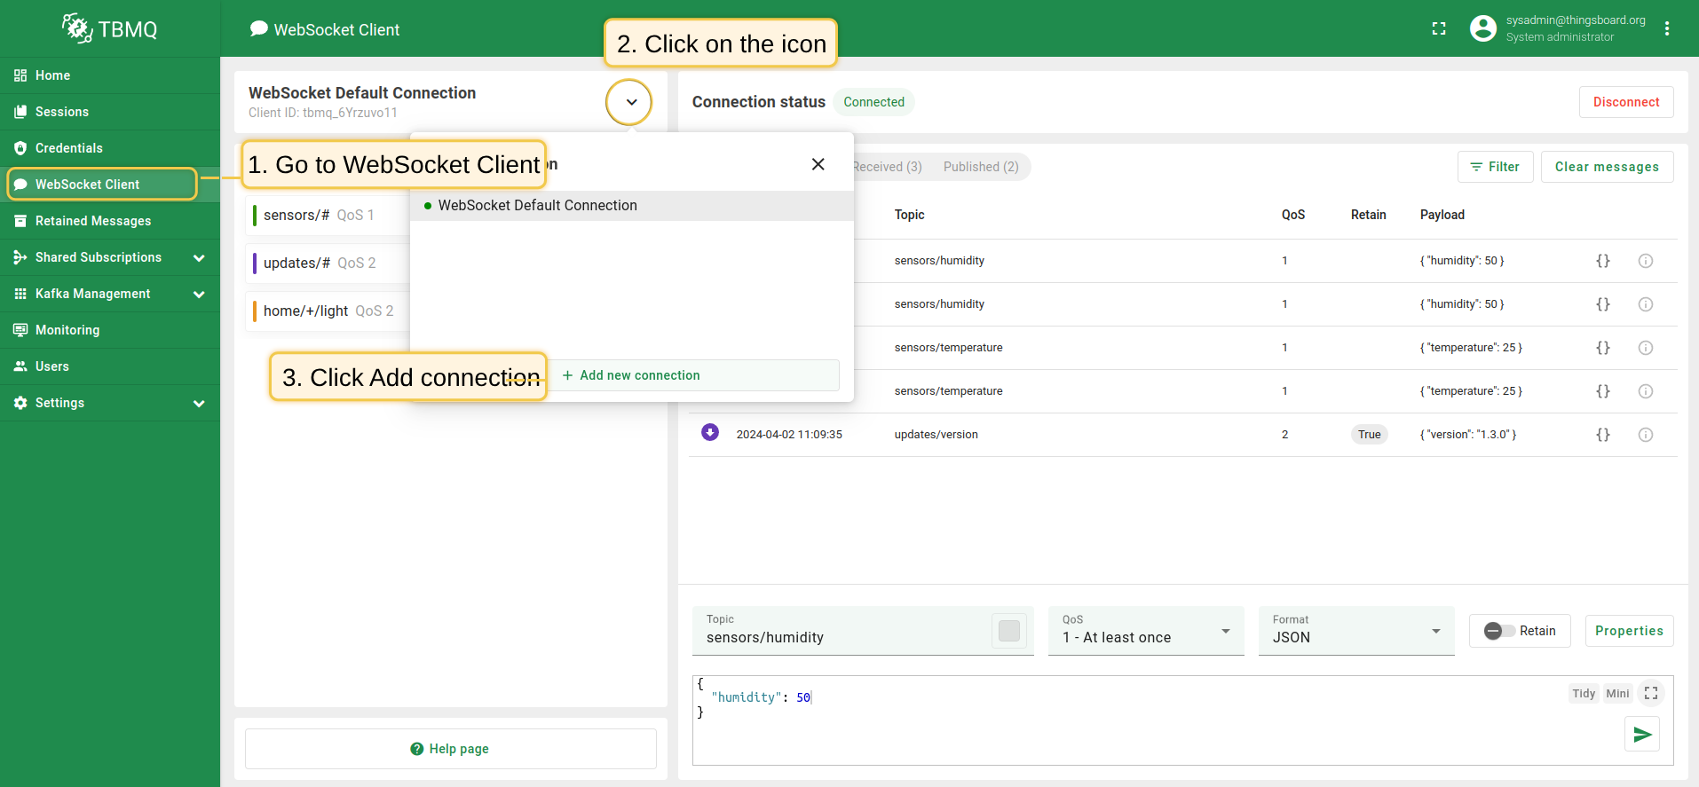Open user account profile icon

[1482, 29]
